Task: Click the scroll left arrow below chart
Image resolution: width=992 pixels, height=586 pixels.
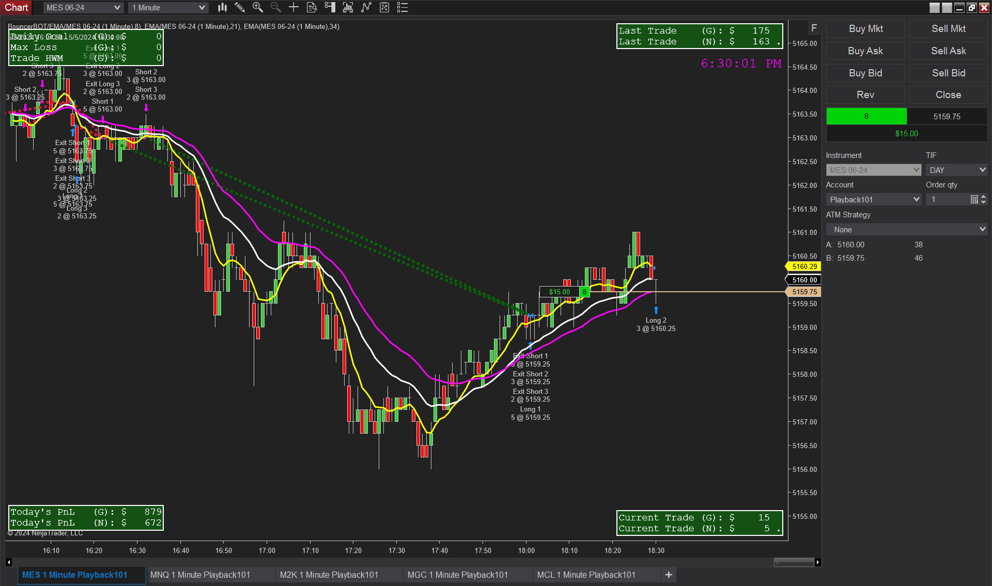Action: [x=9, y=562]
